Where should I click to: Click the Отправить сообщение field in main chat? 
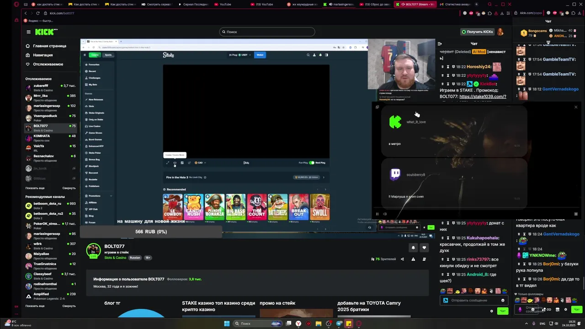click(473, 300)
